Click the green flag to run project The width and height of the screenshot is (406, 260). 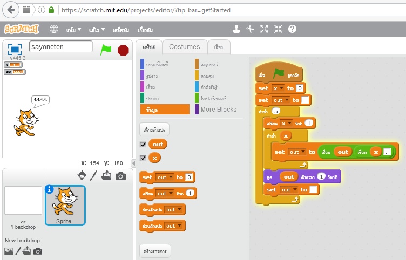tap(106, 50)
